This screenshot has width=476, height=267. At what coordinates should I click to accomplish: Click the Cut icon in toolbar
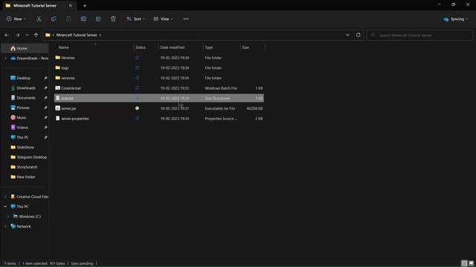[x=39, y=19]
